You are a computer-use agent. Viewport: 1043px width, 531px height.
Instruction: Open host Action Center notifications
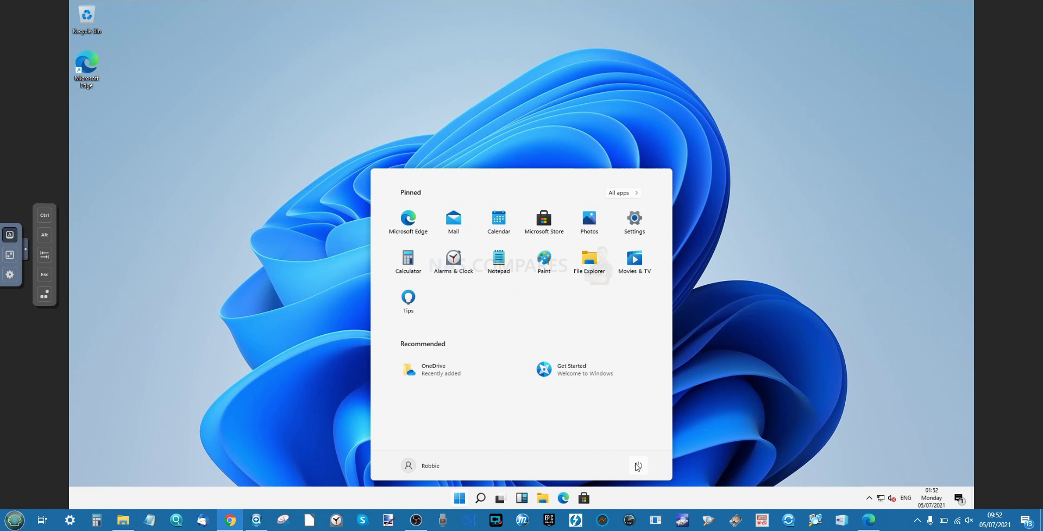pos(1026,521)
